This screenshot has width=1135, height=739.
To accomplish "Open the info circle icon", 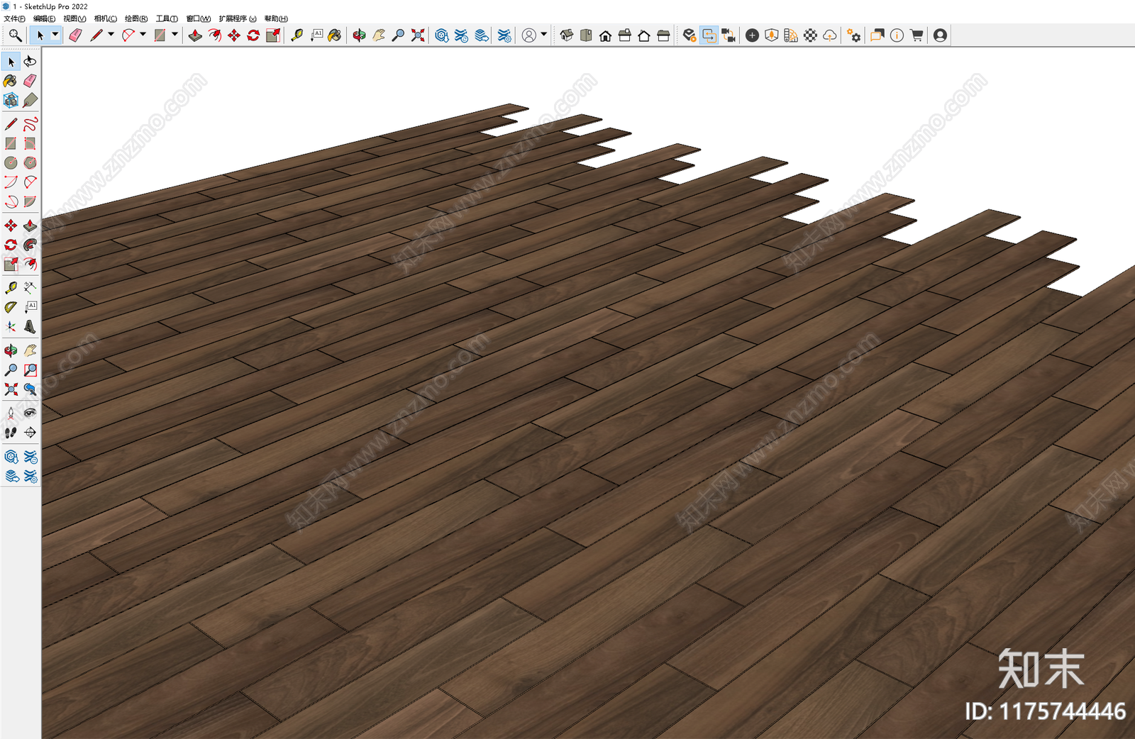I will [897, 35].
